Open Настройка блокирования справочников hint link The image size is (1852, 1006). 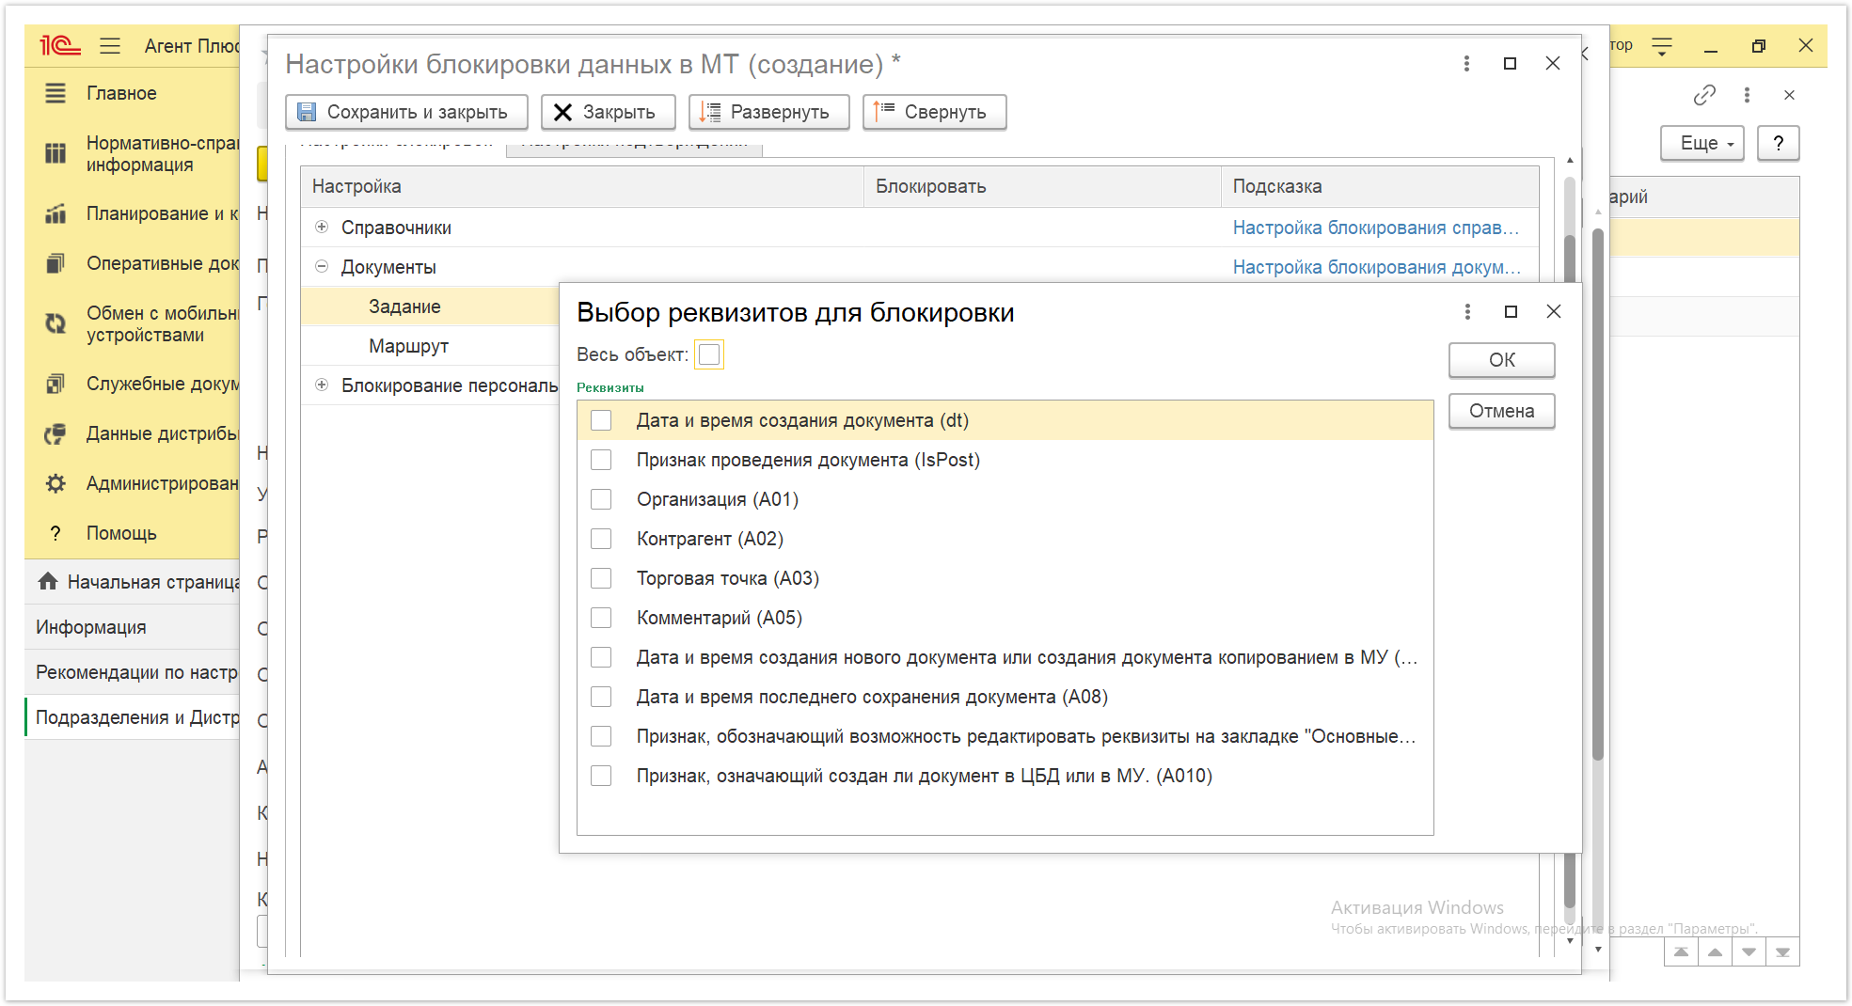[1376, 228]
